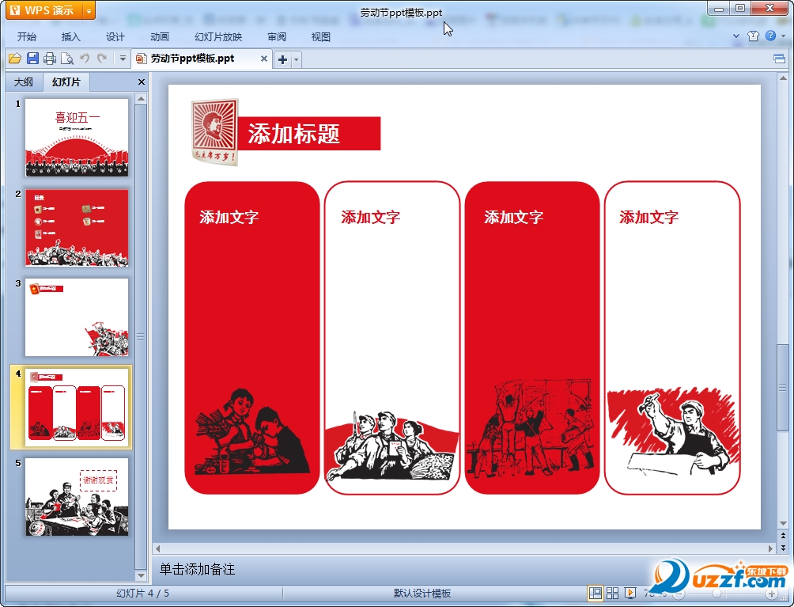Click the zoom slider handle
794x607 pixels.
[x=716, y=594]
